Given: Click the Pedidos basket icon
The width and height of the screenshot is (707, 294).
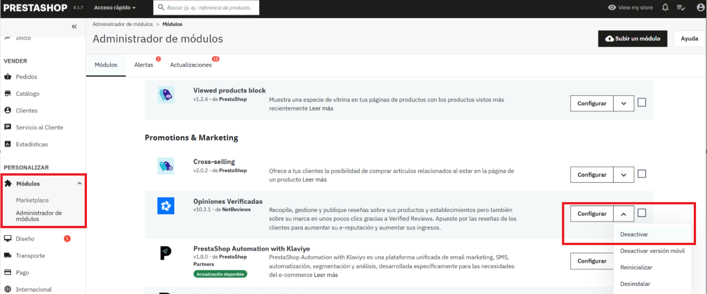Looking at the screenshot, I should [7, 77].
